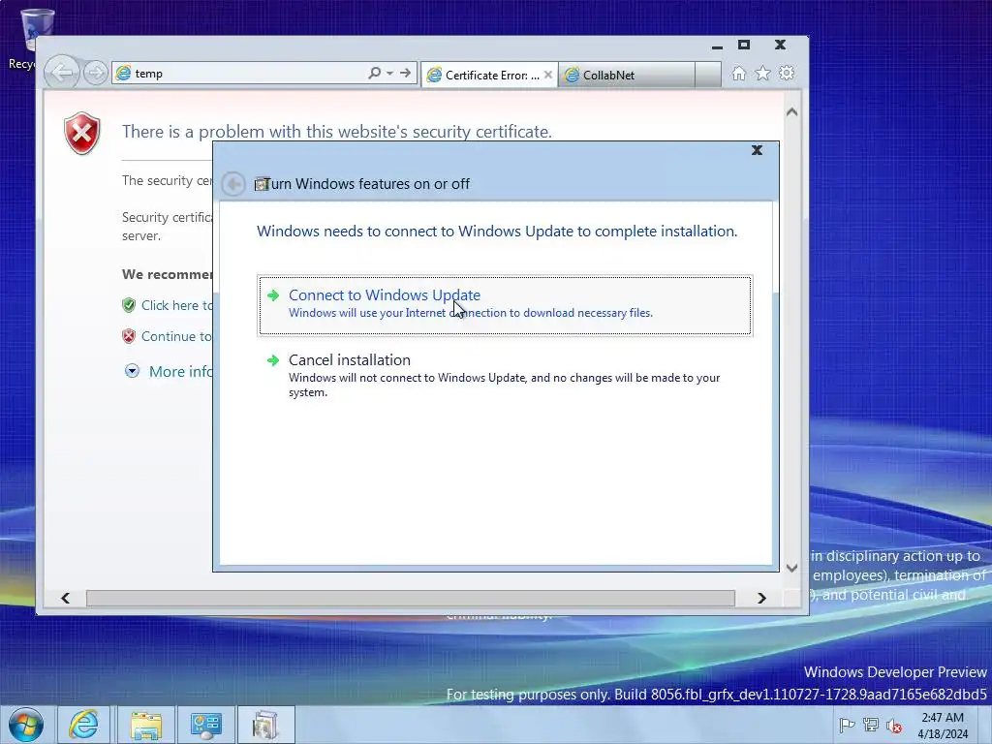The image size is (992, 744).
Task: Open the Start menu orb
Action: (x=26, y=725)
